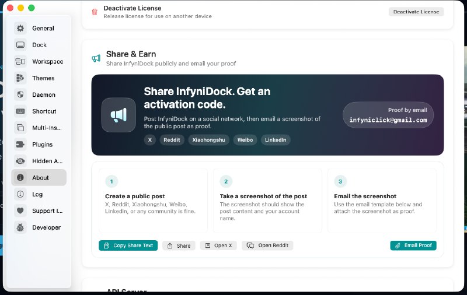Click the red trash Deactivate License icon

pos(95,12)
